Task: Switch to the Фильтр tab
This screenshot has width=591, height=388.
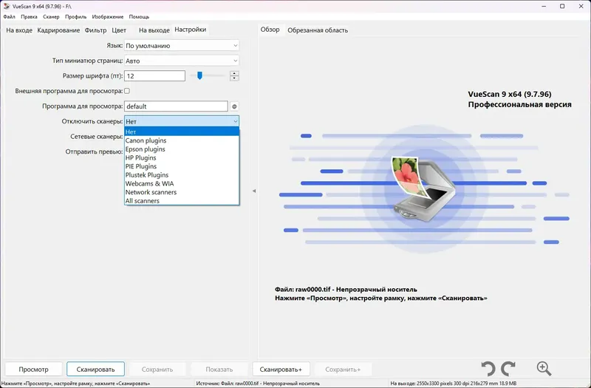Action: (x=96, y=30)
